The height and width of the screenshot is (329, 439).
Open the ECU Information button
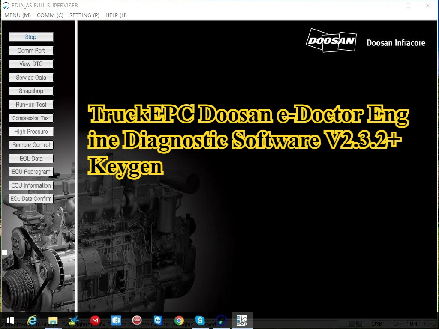pos(31,185)
